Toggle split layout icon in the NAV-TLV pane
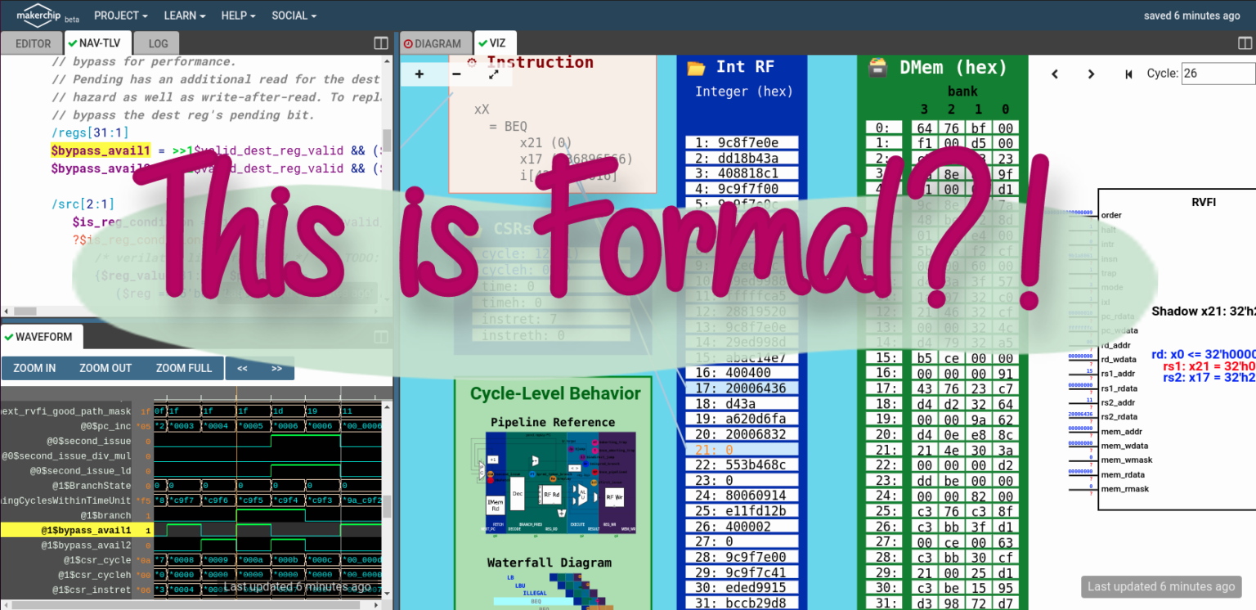 (381, 43)
